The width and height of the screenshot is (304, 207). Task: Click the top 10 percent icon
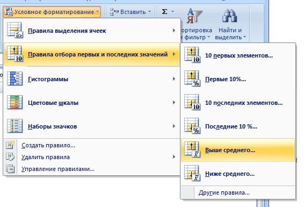192,78
